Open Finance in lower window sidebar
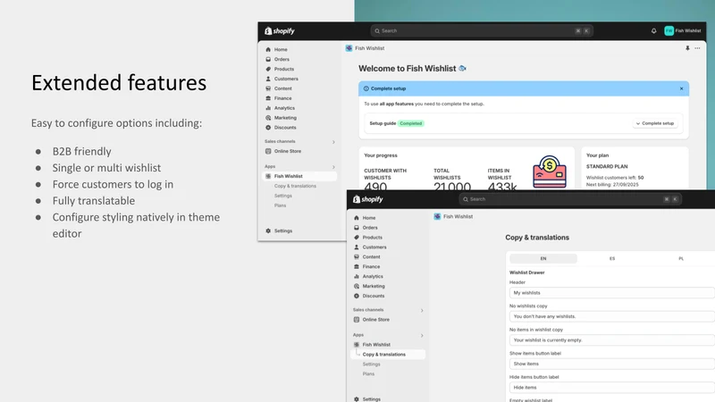The height and width of the screenshot is (402, 715). [x=371, y=266]
